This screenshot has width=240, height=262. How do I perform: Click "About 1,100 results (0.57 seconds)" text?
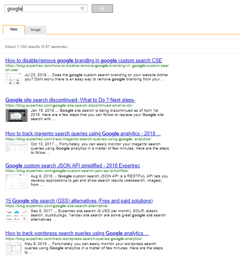36,47
